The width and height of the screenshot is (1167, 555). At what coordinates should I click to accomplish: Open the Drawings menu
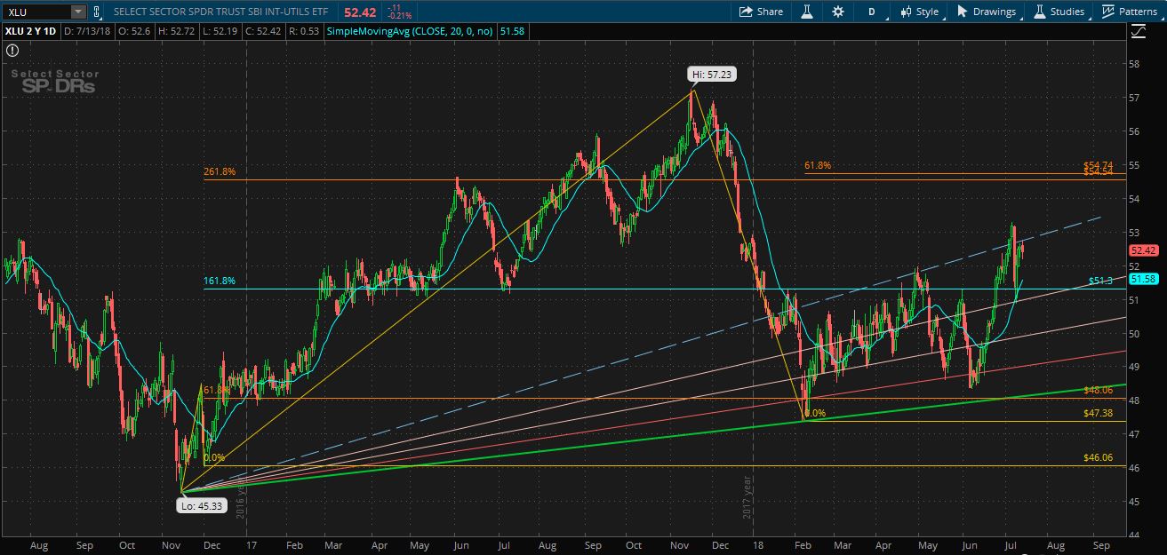(x=987, y=12)
